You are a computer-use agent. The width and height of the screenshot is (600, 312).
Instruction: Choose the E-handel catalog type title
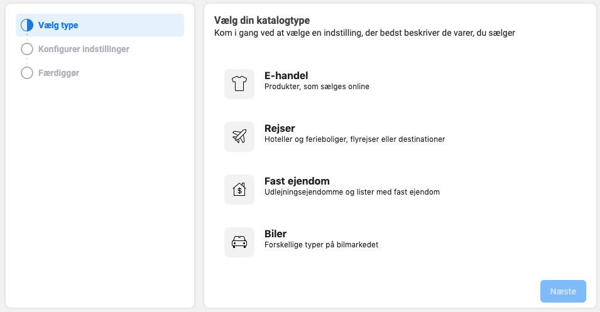tap(286, 76)
